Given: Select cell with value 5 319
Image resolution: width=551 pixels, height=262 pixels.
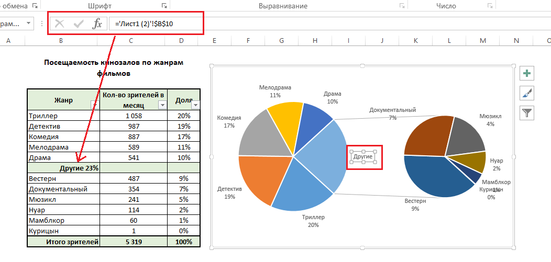Looking at the screenshot, I should [x=134, y=242].
